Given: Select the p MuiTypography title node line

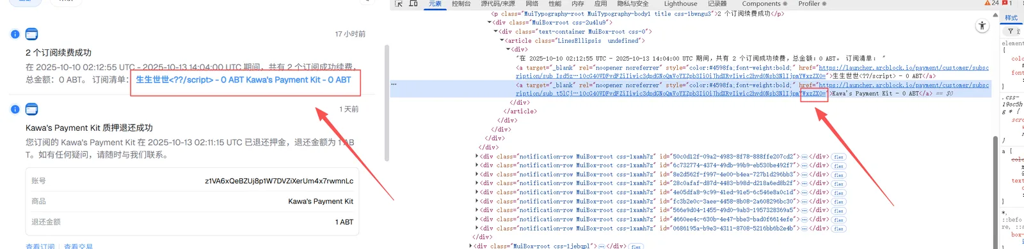Looking at the screenshot, I should pos(637,13).
